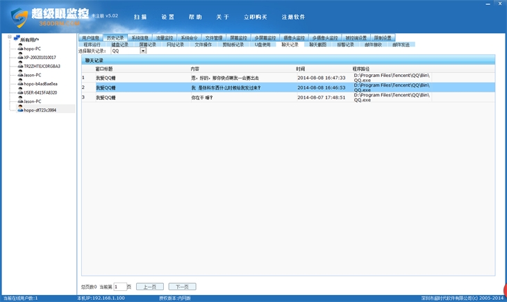Open the 聊天截图 sub-tab
The width and height of the screenshot is (507, 302).
(x=317, y=44)
